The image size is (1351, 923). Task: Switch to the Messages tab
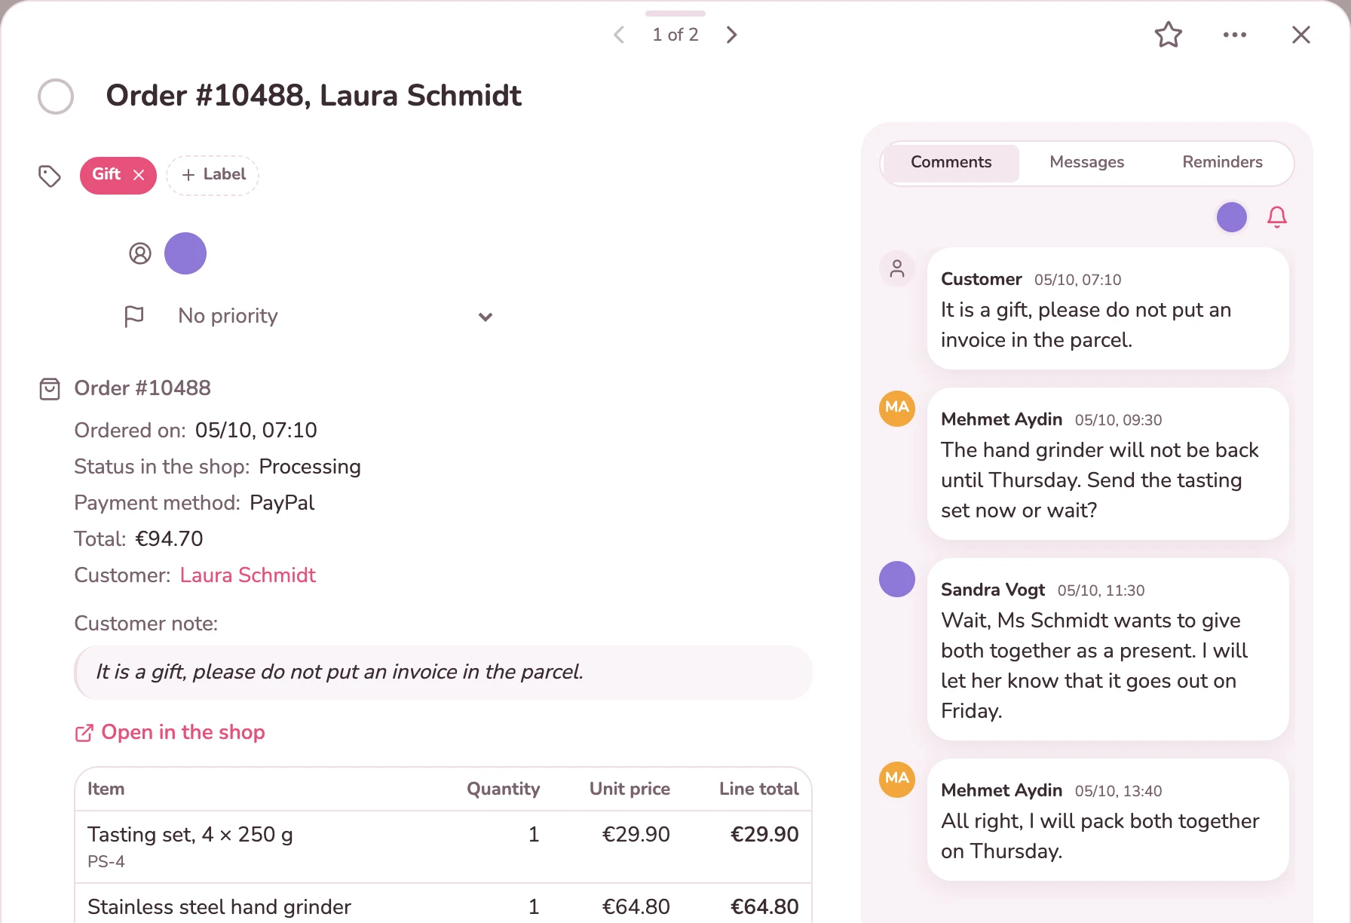1086,162
